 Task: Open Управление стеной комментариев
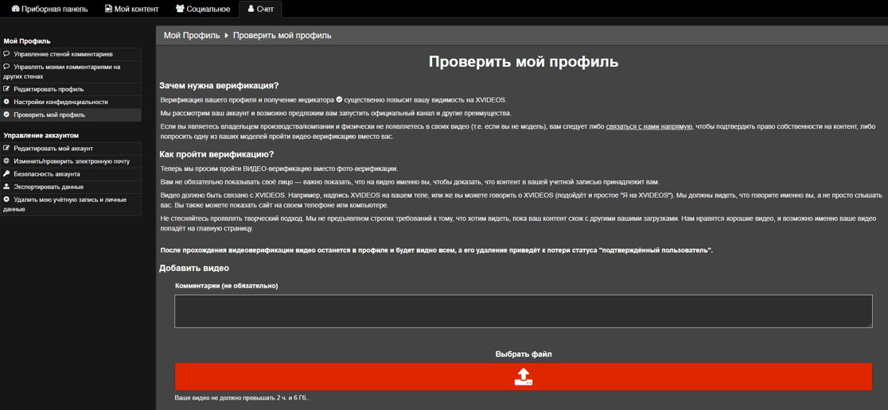[x=70, y=54]
